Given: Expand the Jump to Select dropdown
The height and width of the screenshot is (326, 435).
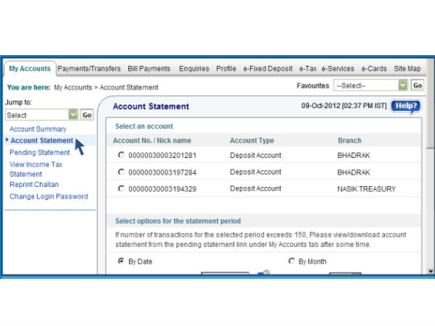Looking at the screenshot, I should point(41,115).
